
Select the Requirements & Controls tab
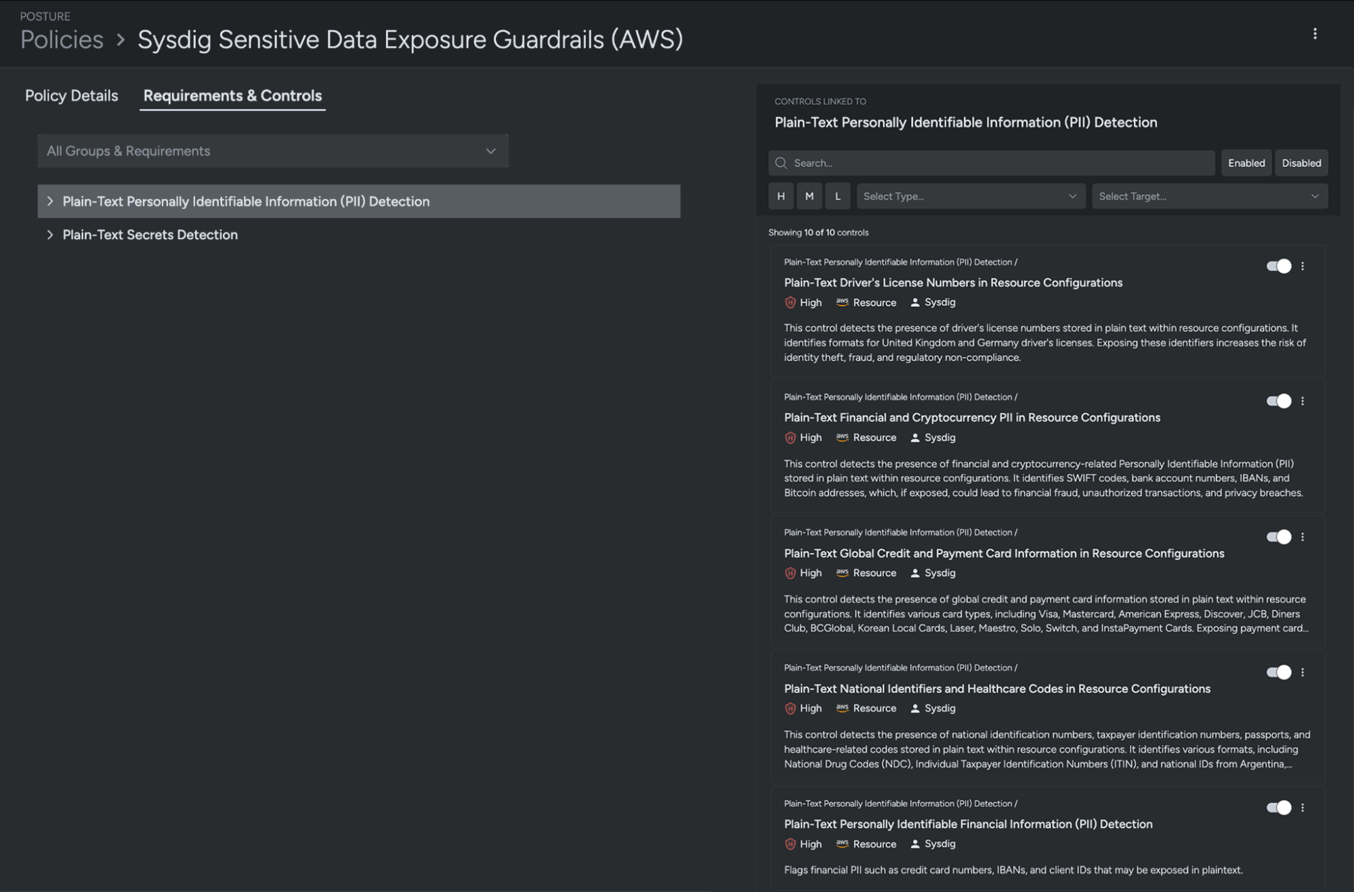click(232, 95)
